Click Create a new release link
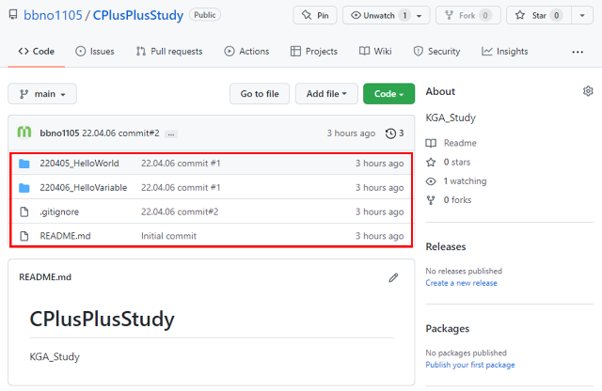The image size is (602, 391). [x=461, y=283]
